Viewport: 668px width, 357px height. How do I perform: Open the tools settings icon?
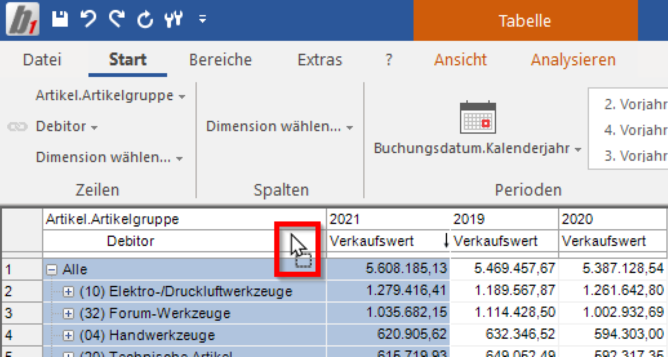point(174,19)
